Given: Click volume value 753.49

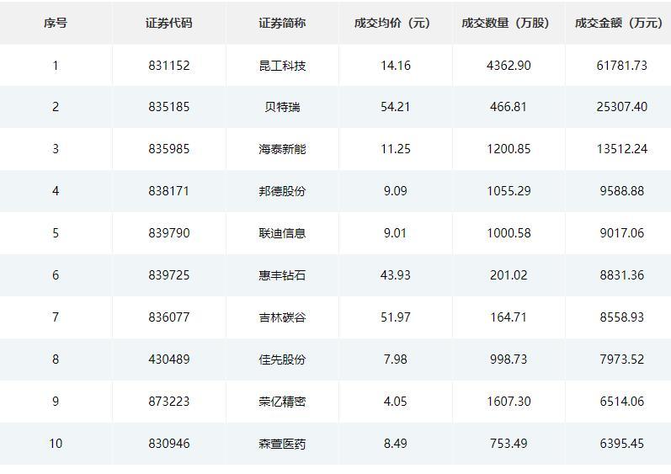Looking at the screenshot, I should 509,444.
